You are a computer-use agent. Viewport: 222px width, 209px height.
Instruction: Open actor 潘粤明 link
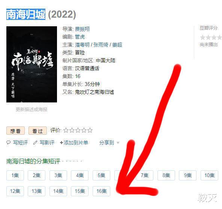click(82, 45)
